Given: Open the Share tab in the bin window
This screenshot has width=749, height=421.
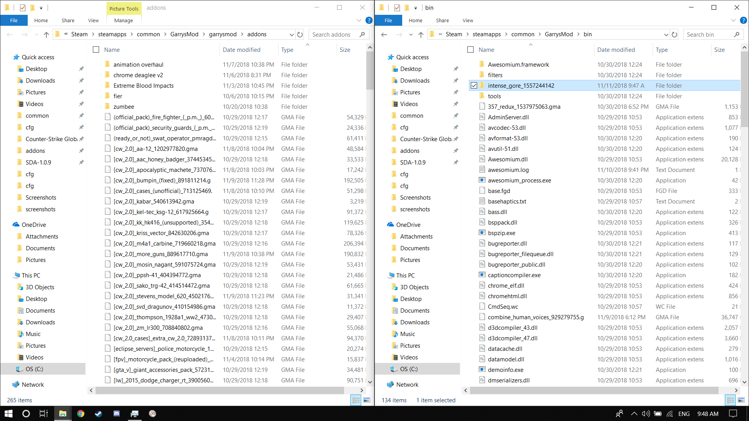Looking at the screenshot, I should (x=442, y=20).
